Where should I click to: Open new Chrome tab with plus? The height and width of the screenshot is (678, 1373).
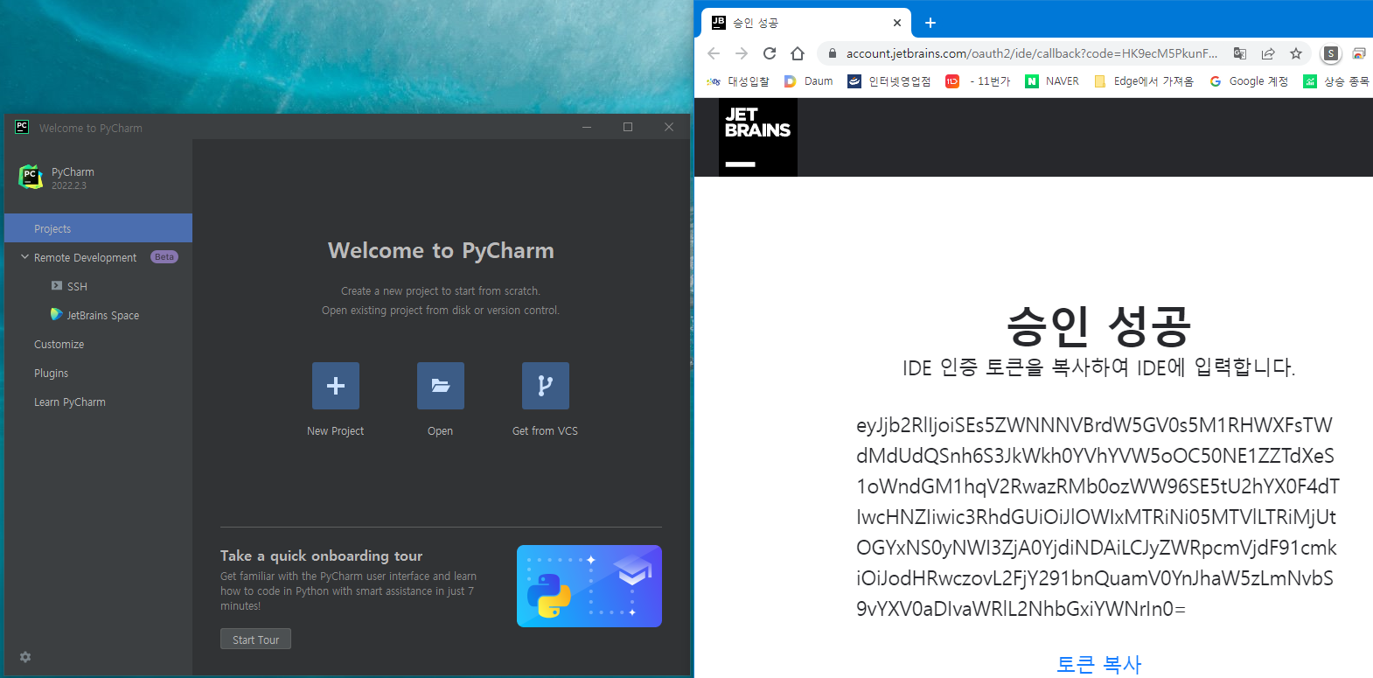(930, 23)
